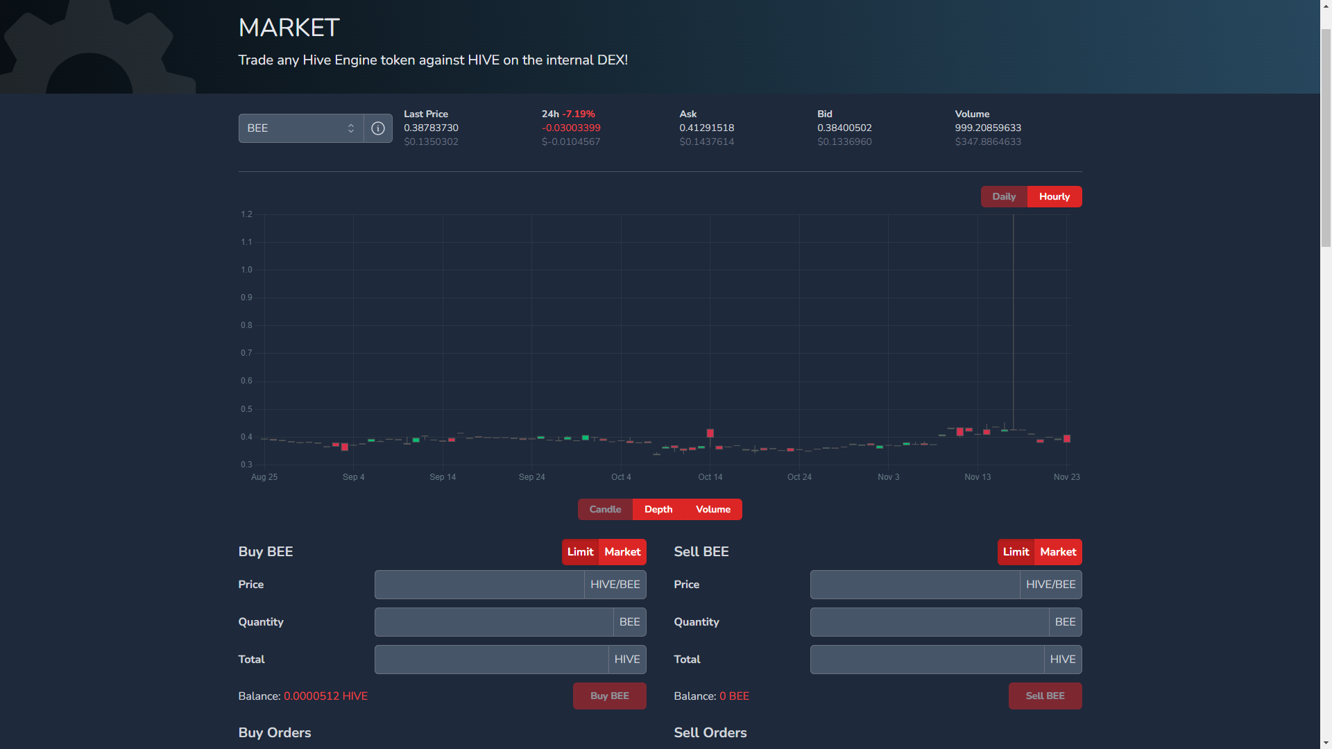Click the Buy BEE Quantity input field
This screenshot has width=1332, height=749.
point(493,622)
